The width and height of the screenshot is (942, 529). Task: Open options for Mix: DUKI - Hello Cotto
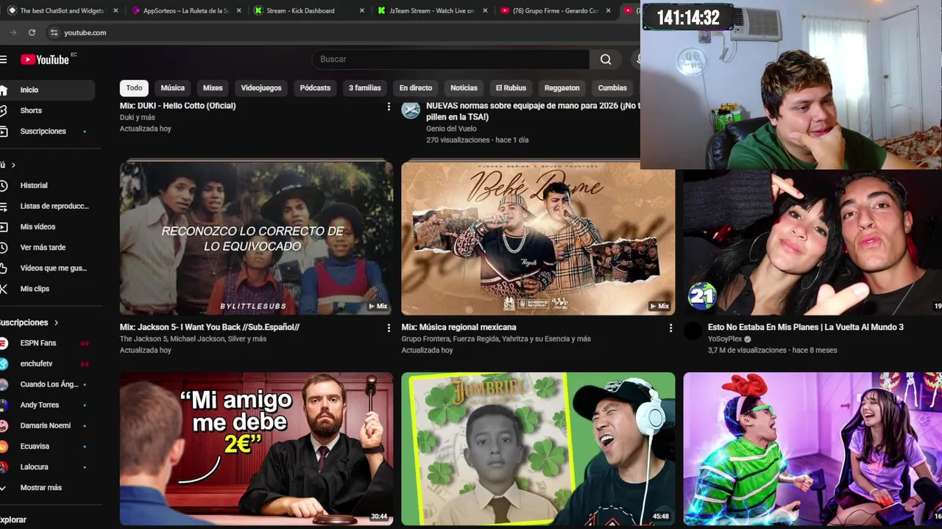point(389,107)
